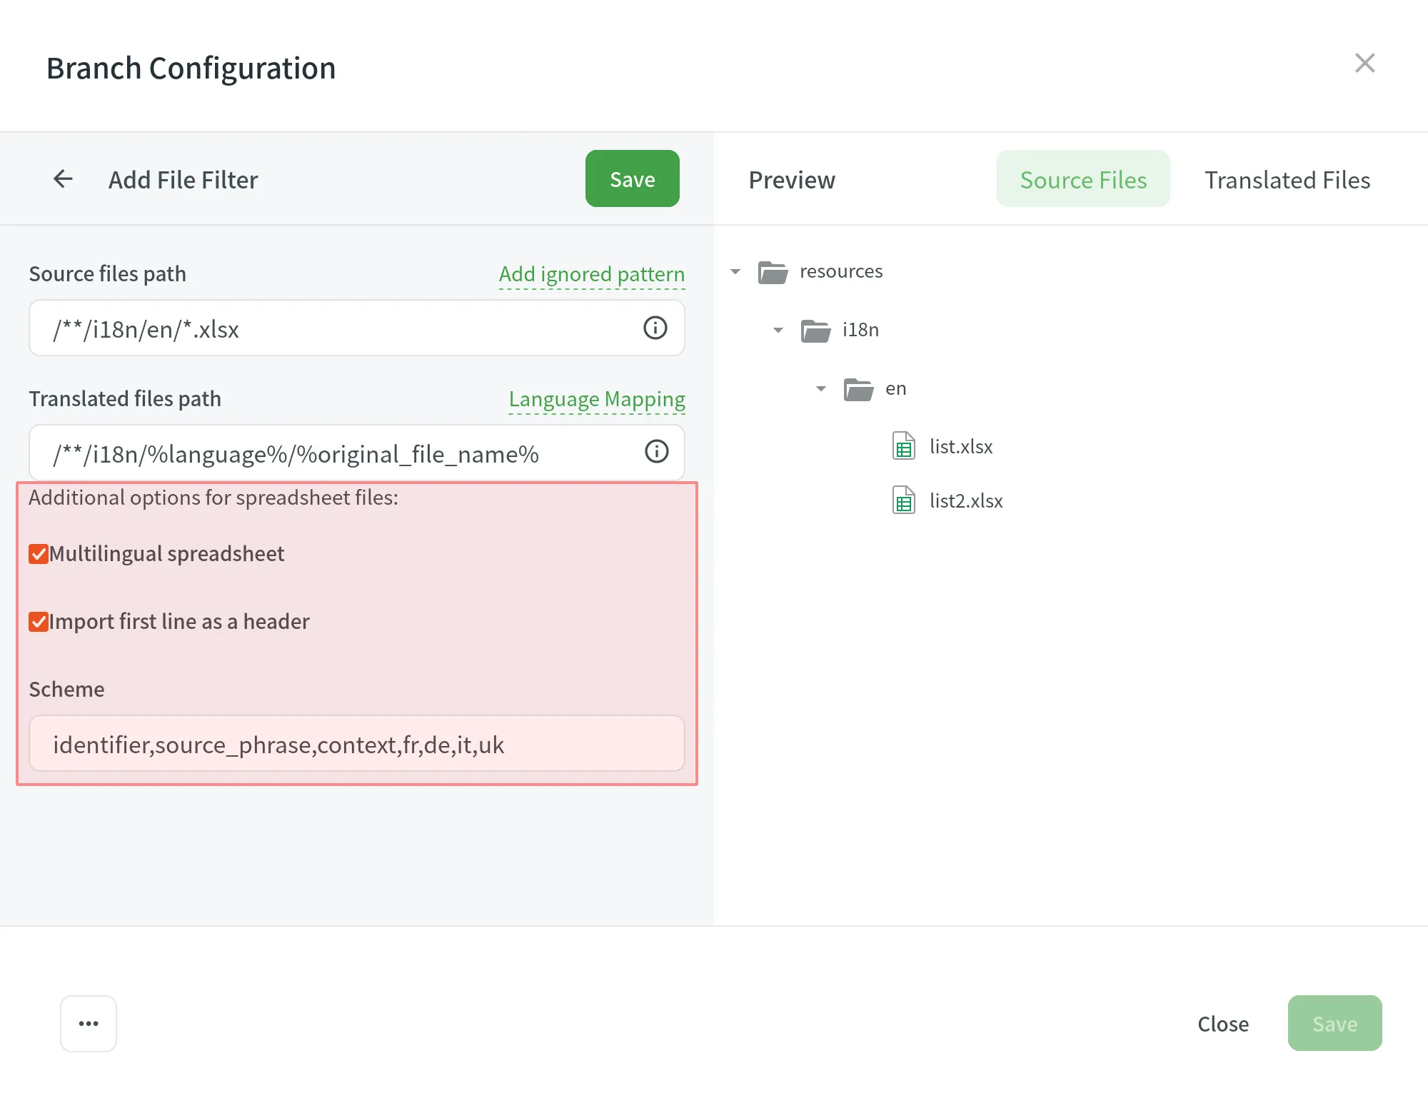The width and height of the screenshot is (1428, 1098).
Task: Click the back arrow navigation icon
Action: click(x=64, y=178)
